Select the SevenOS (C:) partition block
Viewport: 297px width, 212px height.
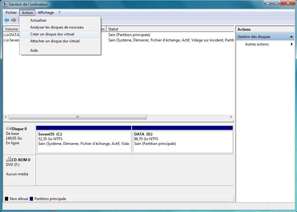coord(84,139)
